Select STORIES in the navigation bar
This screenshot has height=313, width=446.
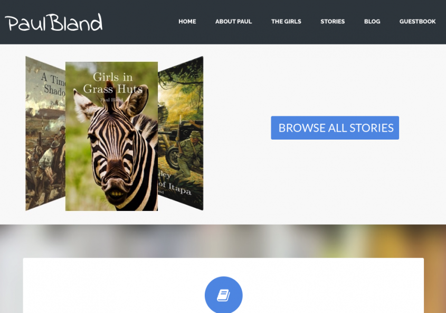333,21
